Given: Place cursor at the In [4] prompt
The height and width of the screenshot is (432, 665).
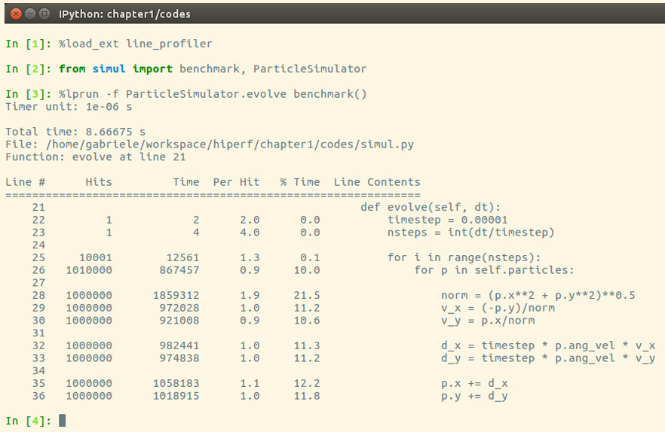Looking at the screenshot, I should point(62,421).
